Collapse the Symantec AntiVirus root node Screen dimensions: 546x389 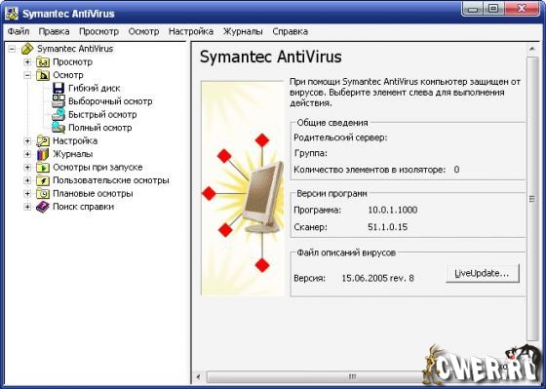click(12, 49)
